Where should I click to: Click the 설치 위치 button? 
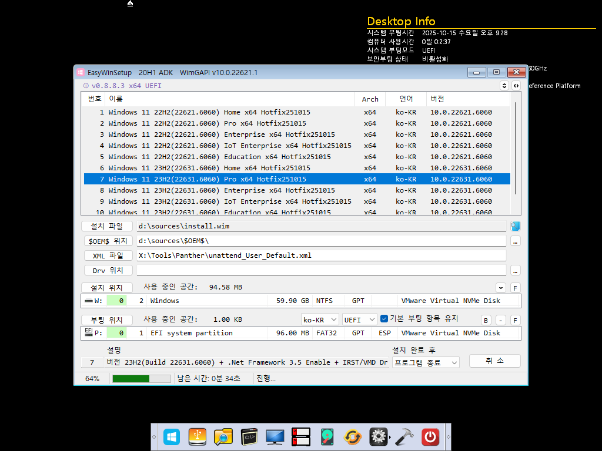pyautogui.click(x=107, y=288)
